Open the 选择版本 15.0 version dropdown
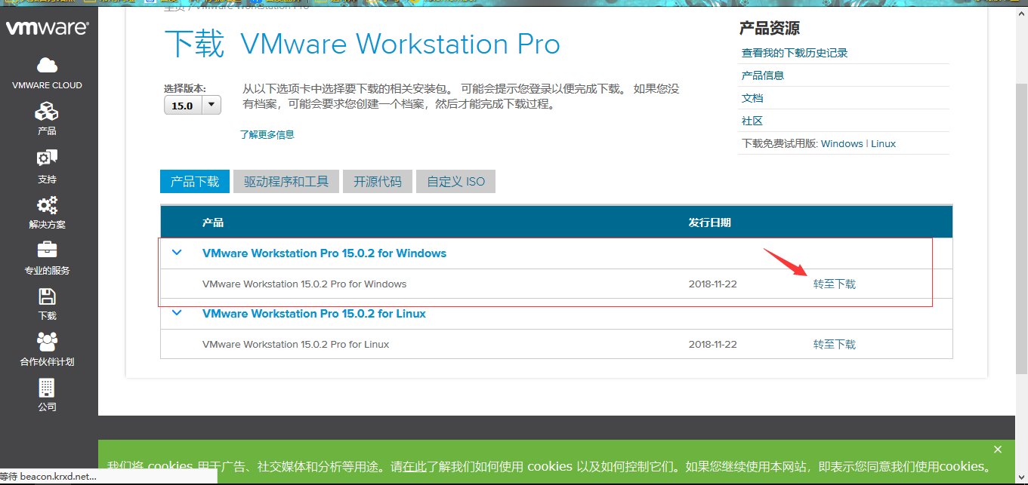This screenshot has width=1028, height=485. click(x=193, y=106)
